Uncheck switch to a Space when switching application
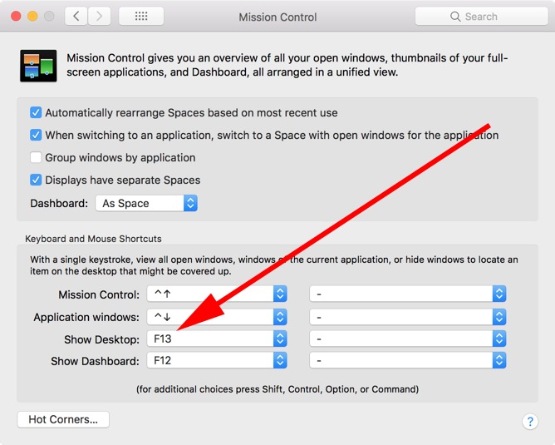The height and width of the screenshot is (445, 555). (x=36, y=135)
